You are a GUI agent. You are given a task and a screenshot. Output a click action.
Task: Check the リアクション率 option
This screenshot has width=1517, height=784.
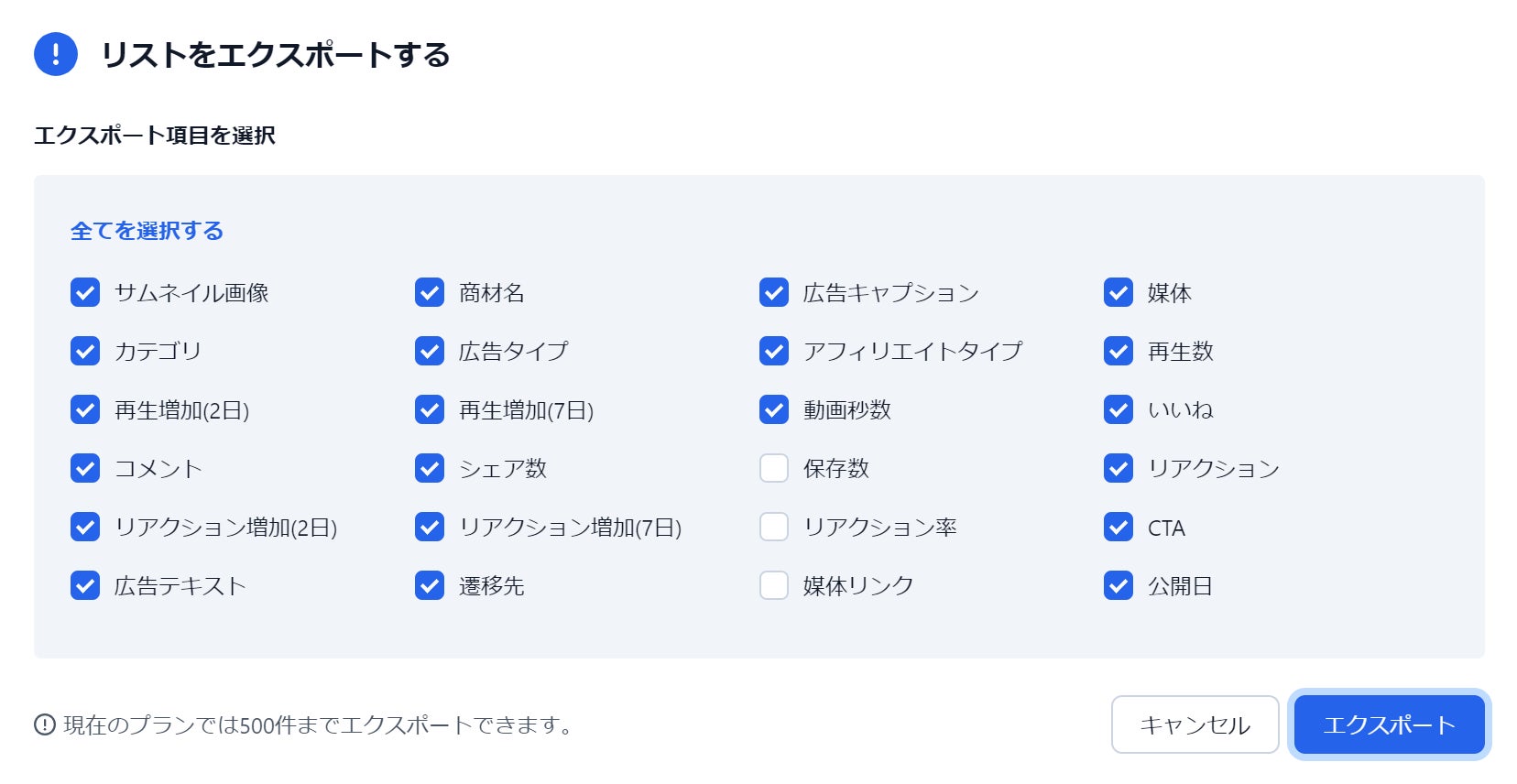pyautogui.click(x=774, y=527)
